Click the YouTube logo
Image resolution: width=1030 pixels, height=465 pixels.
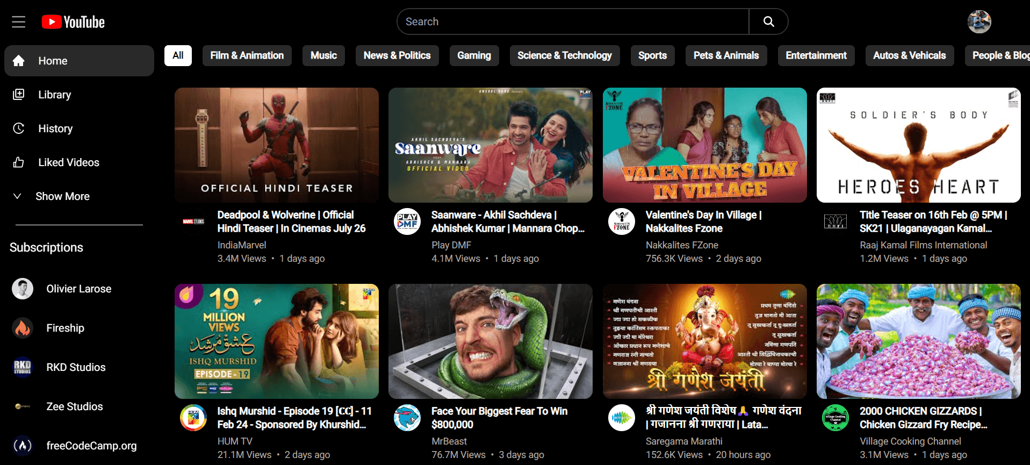(73, 22)
